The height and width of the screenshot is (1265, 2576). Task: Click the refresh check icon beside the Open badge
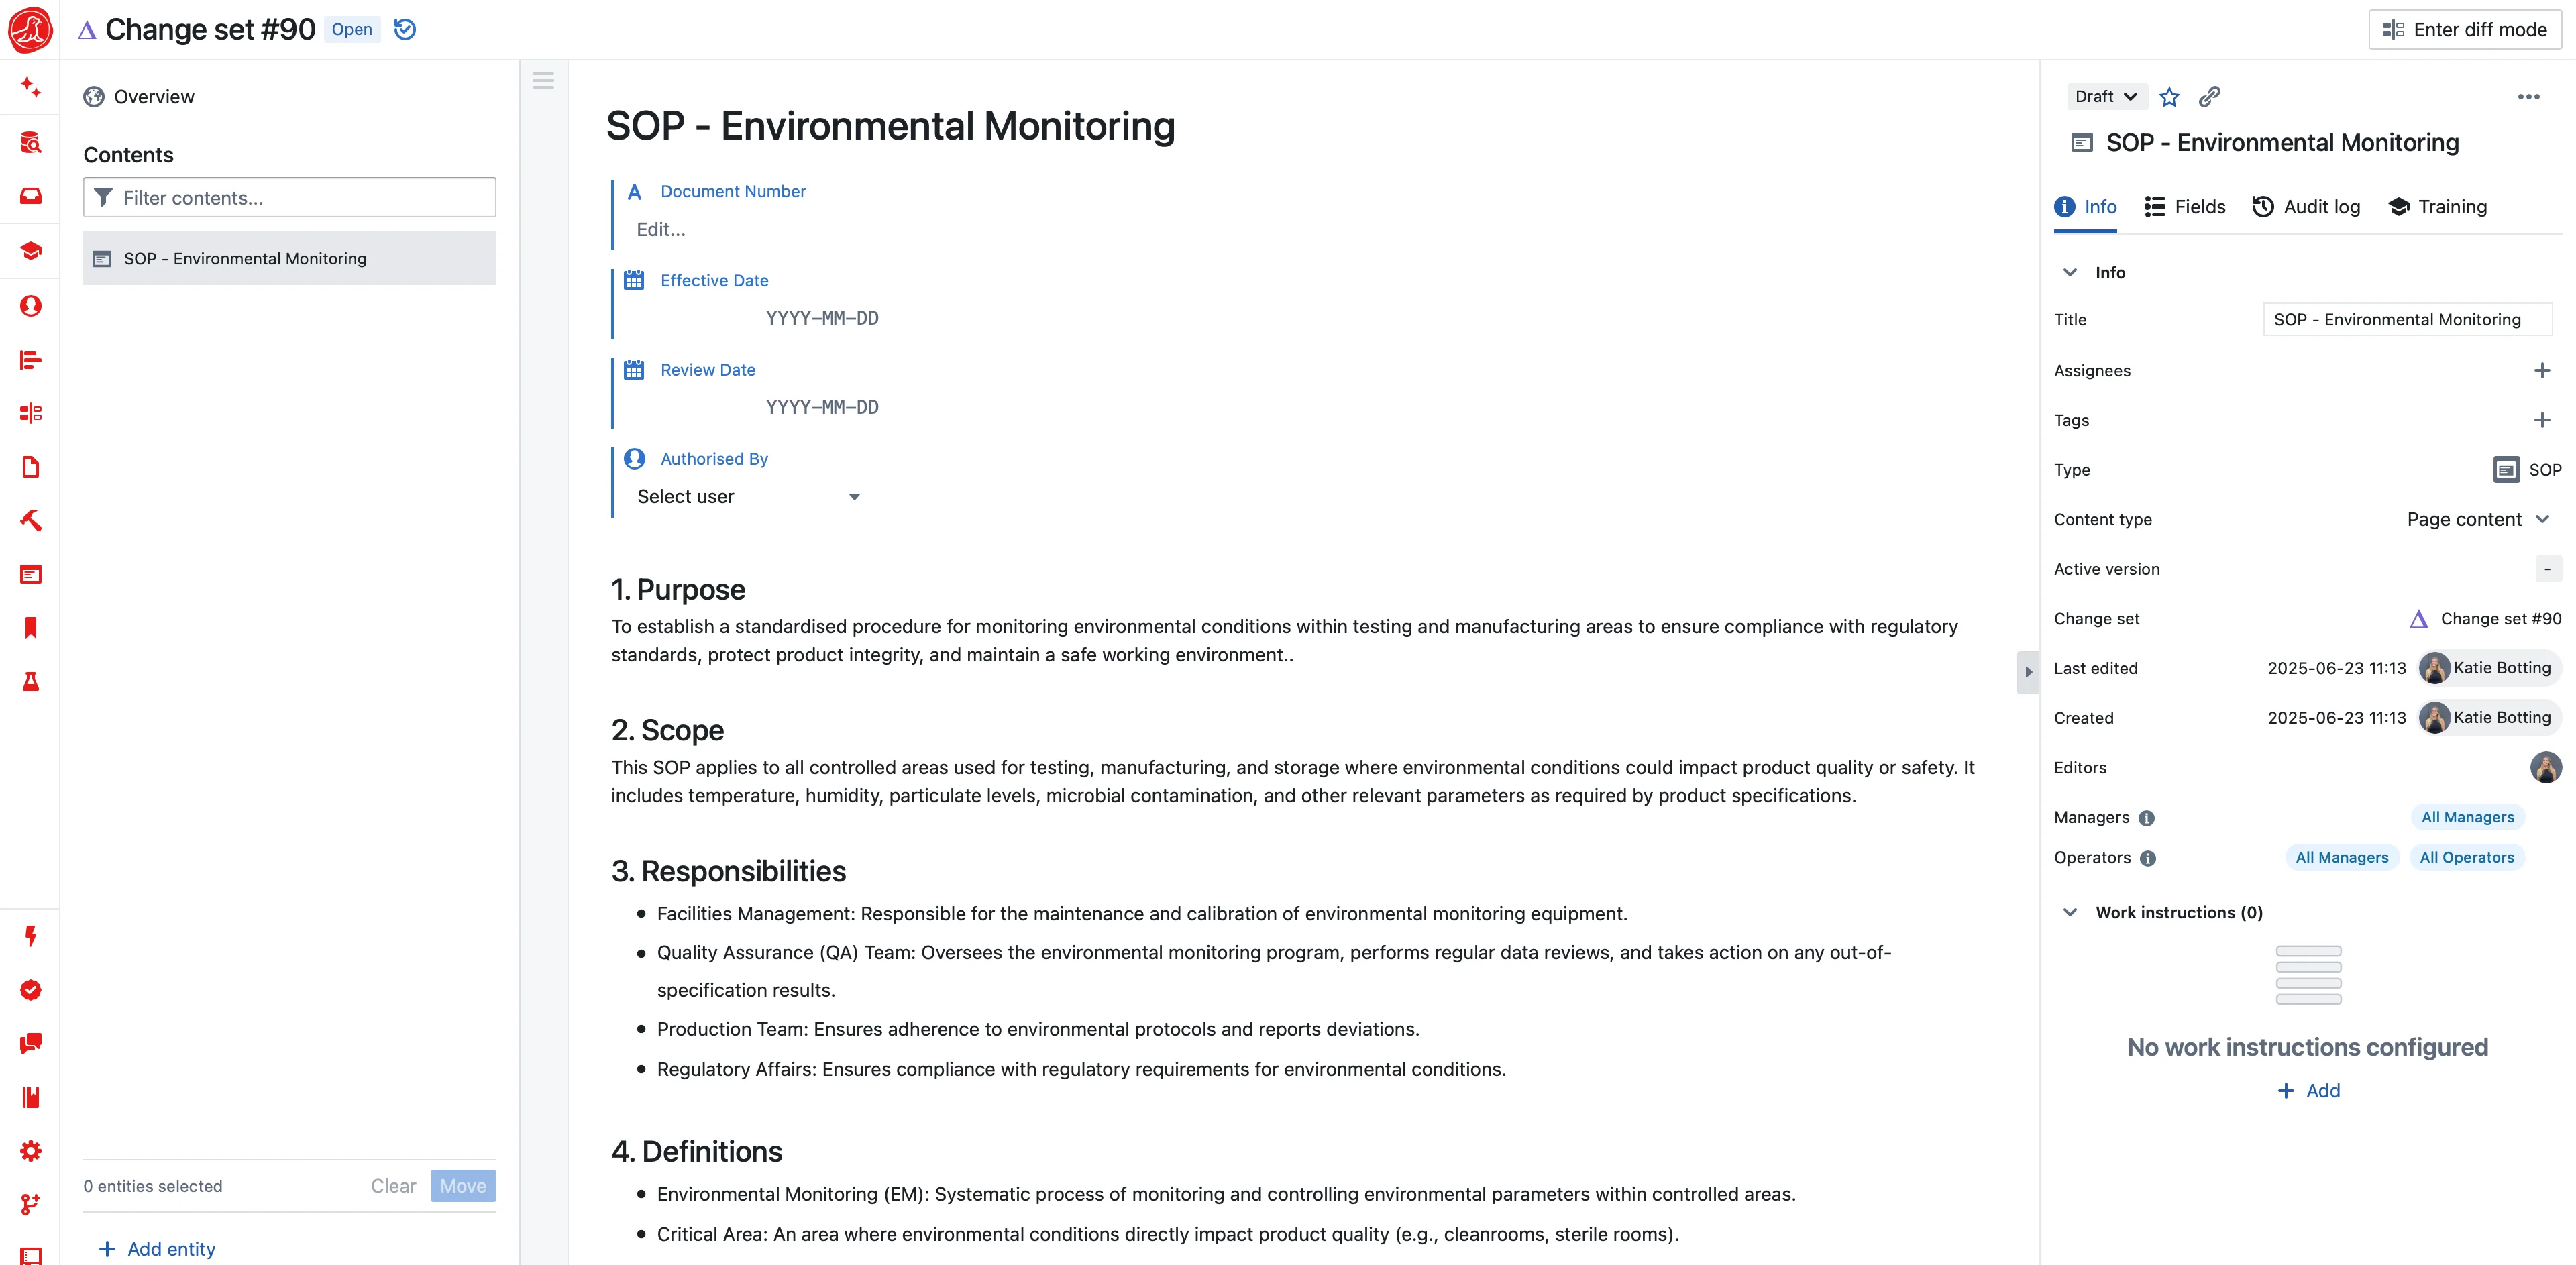coord(405,30)
